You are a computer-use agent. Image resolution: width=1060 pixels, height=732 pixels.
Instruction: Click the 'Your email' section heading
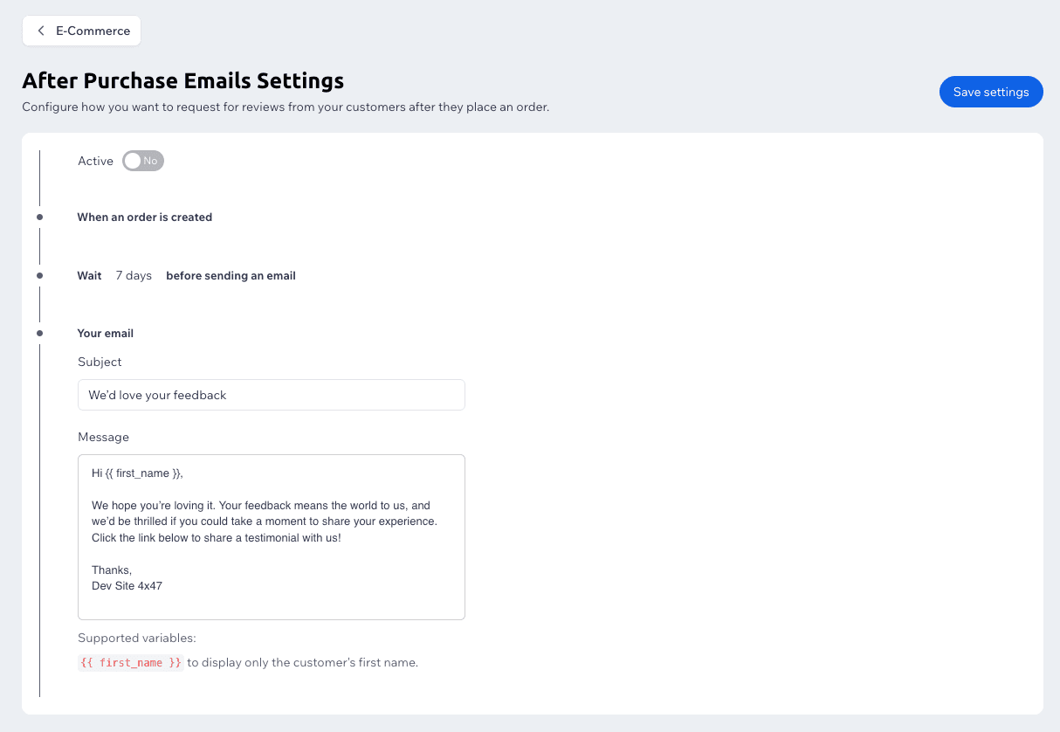coord(105,333)
